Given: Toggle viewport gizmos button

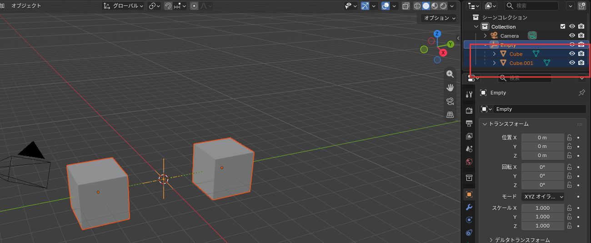Looking at the screenshot, I should tap(365, 6).
